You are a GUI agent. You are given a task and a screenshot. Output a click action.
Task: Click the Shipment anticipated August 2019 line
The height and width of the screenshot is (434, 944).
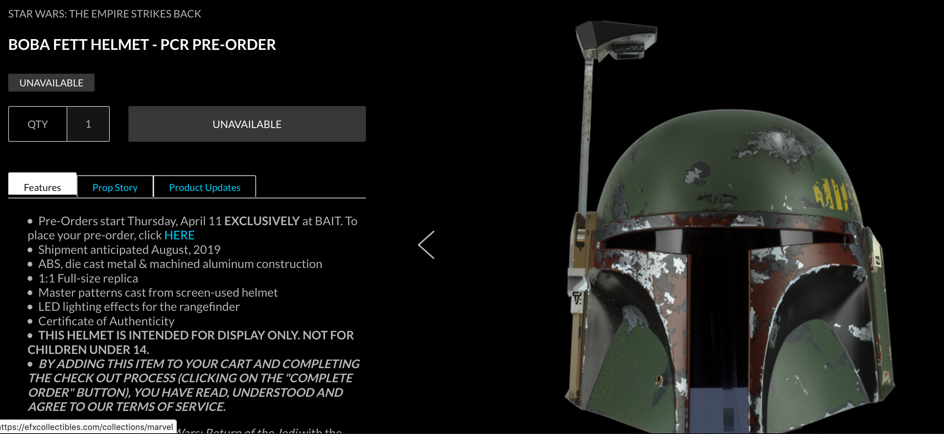click(x=130, y=250)
